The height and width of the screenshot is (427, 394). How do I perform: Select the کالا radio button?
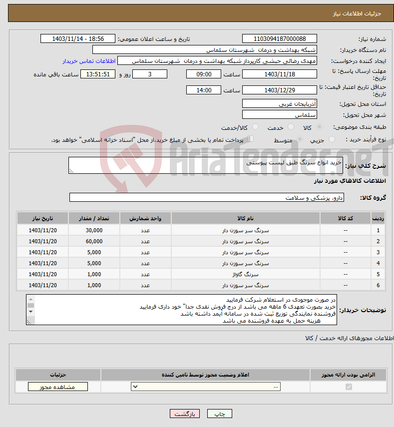[x=319, y=127]
